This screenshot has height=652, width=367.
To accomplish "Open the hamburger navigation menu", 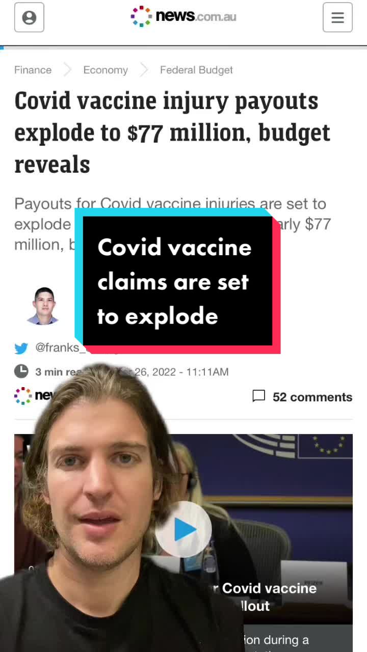I will pos(337,18).
